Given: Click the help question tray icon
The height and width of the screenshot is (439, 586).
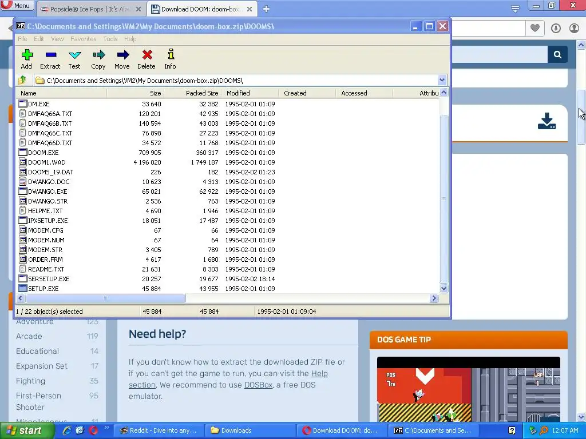Looking at the screenshot, I should click(x=512, y=430).
